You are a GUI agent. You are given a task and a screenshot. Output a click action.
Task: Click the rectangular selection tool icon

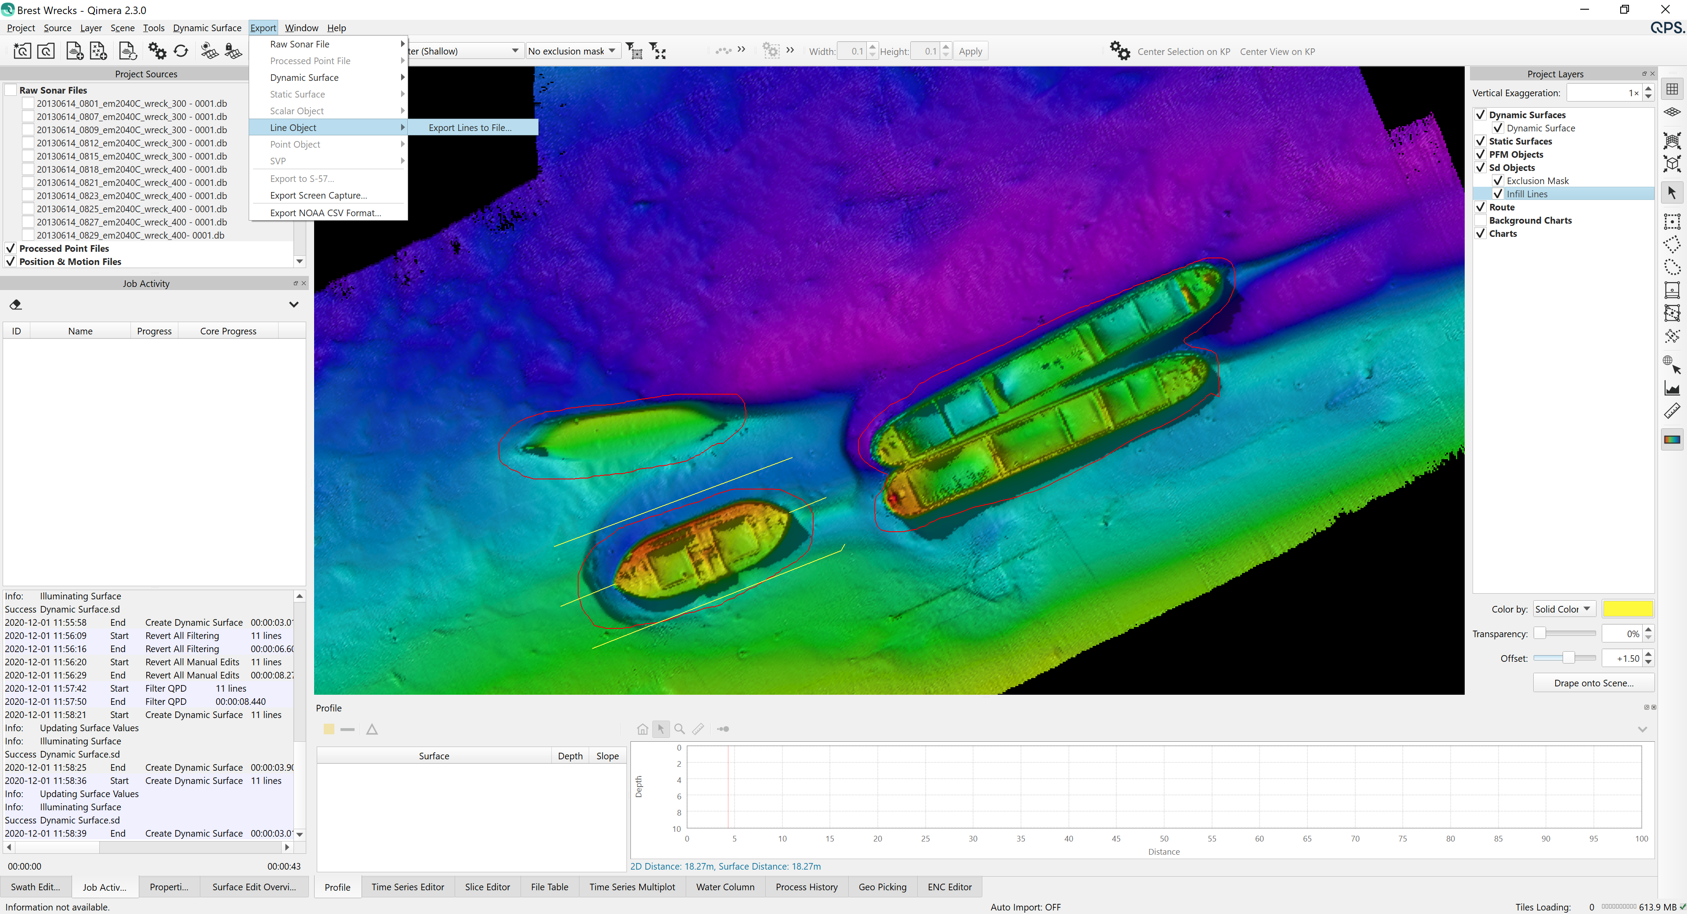[x=1672, y=221]
